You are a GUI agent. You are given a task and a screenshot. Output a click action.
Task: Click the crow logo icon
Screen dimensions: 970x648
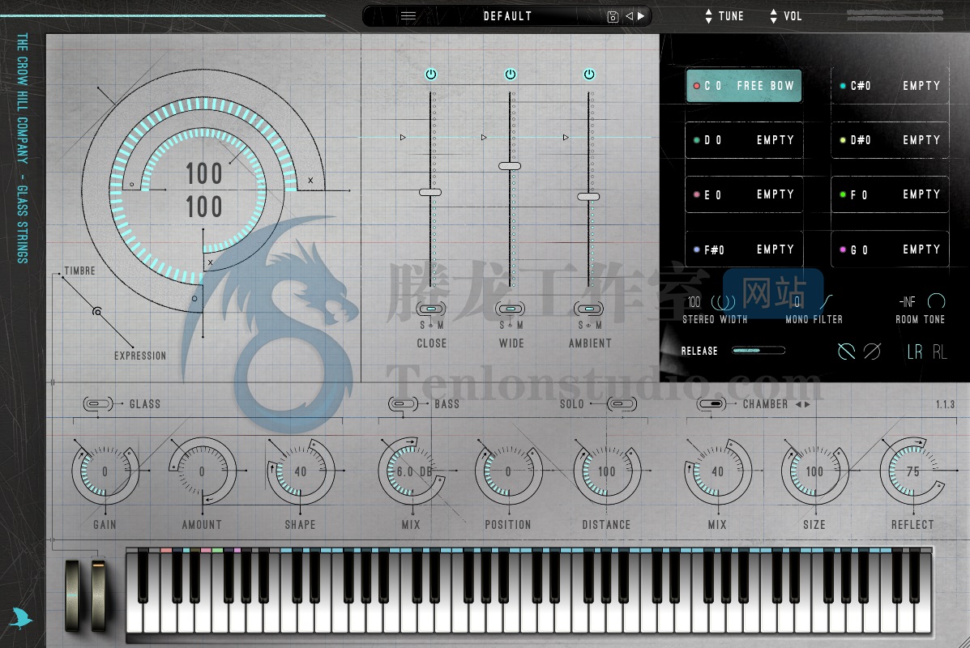[21, 618]
